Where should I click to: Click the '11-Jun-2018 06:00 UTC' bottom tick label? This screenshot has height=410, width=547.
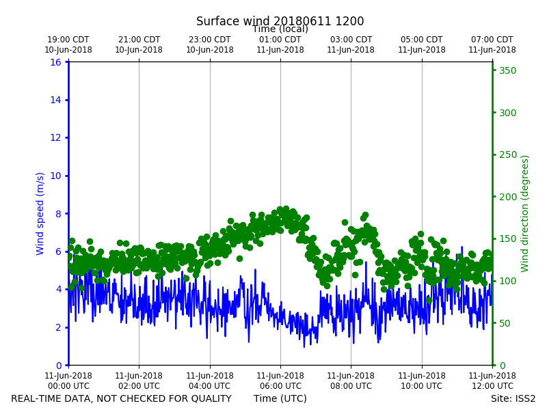280,381
